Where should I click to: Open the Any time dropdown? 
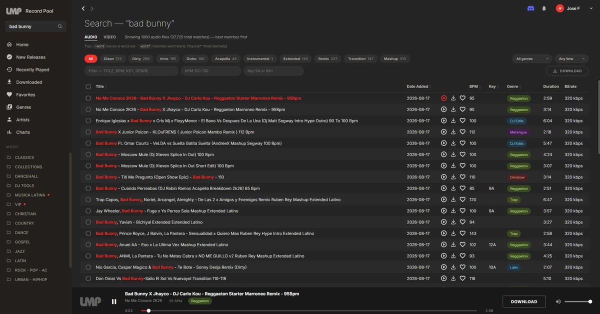(571, 58)
